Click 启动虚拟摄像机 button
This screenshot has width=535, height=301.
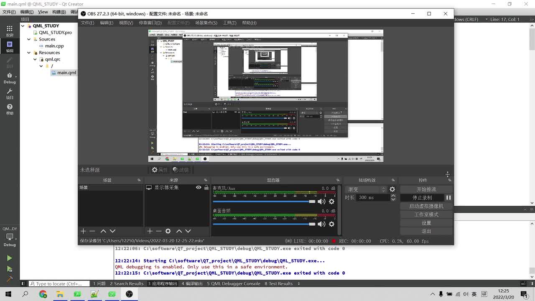[426, 206]
